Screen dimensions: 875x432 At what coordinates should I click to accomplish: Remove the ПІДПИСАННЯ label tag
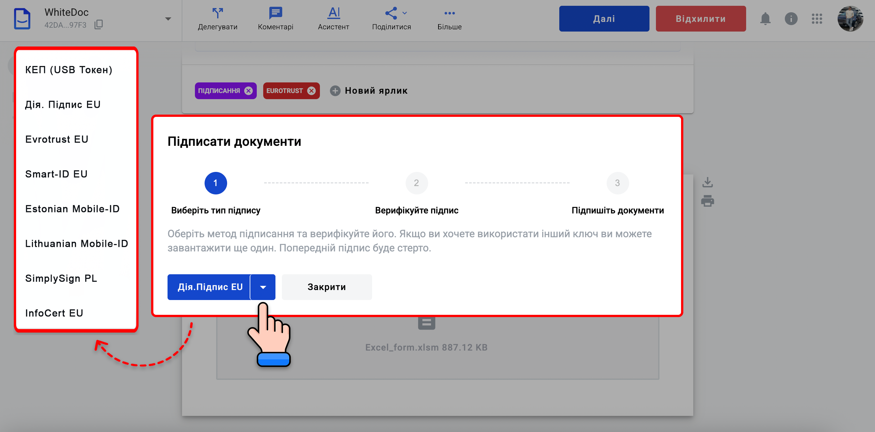point(249,90)
